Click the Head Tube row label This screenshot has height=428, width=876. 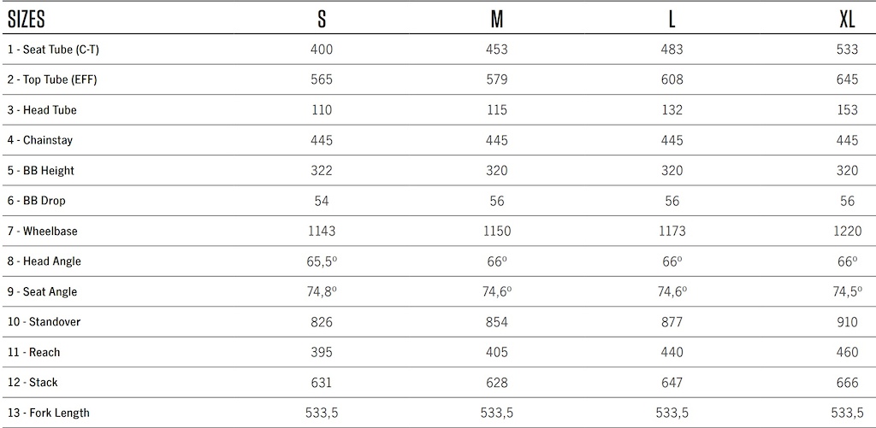click(42, 110)
